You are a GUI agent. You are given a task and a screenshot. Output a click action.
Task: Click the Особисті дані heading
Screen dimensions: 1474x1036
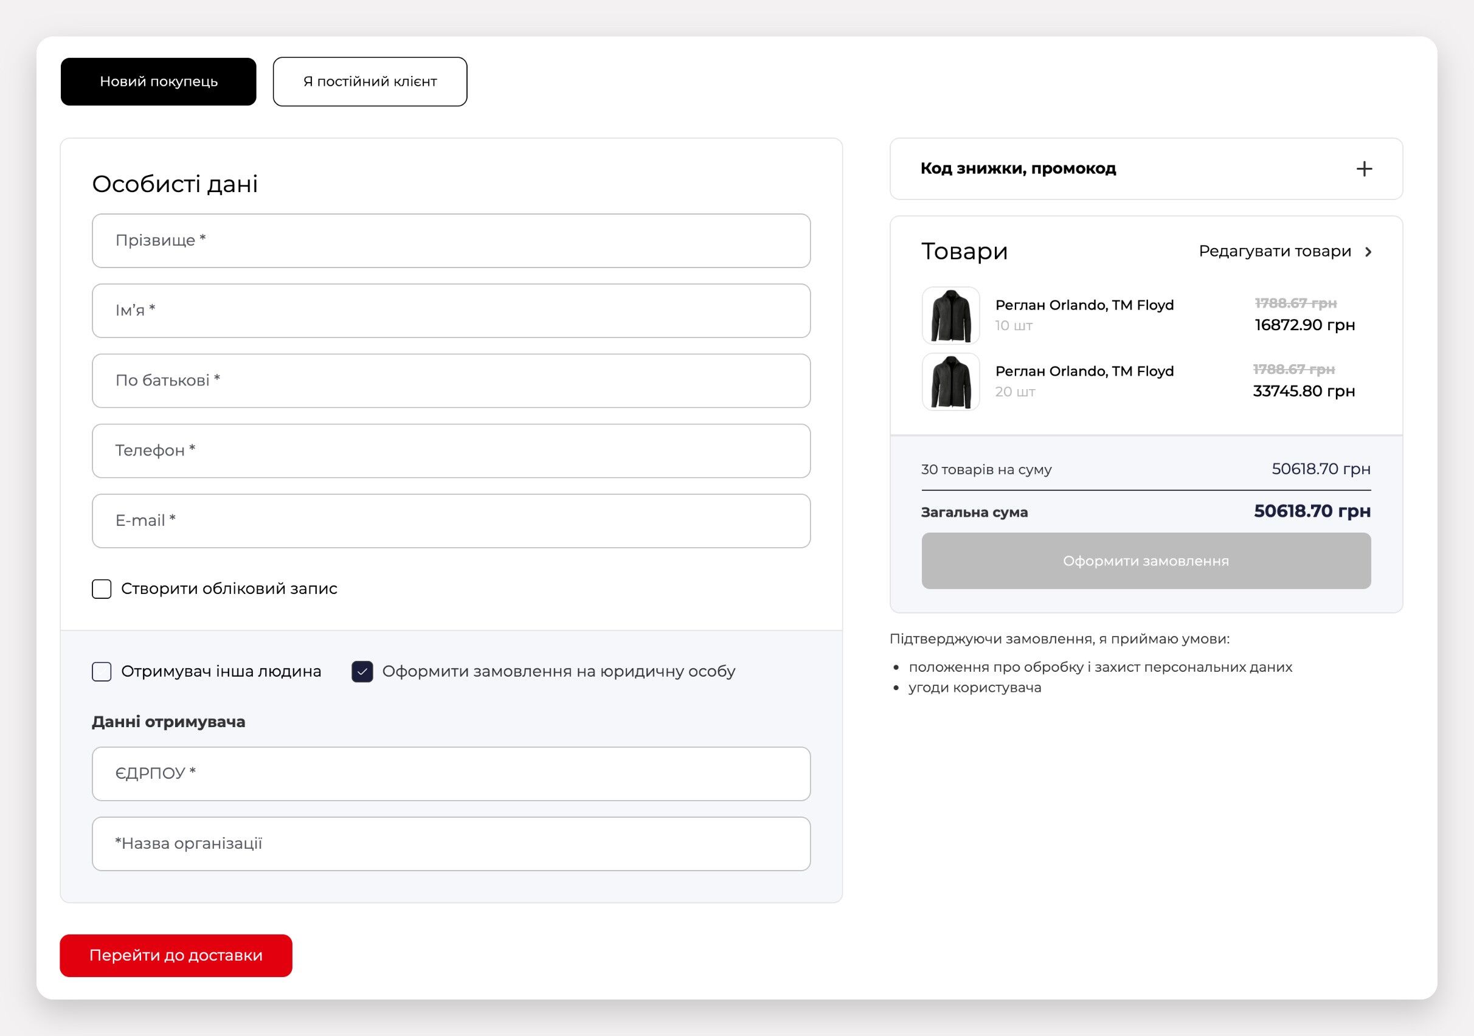[175, 184]
